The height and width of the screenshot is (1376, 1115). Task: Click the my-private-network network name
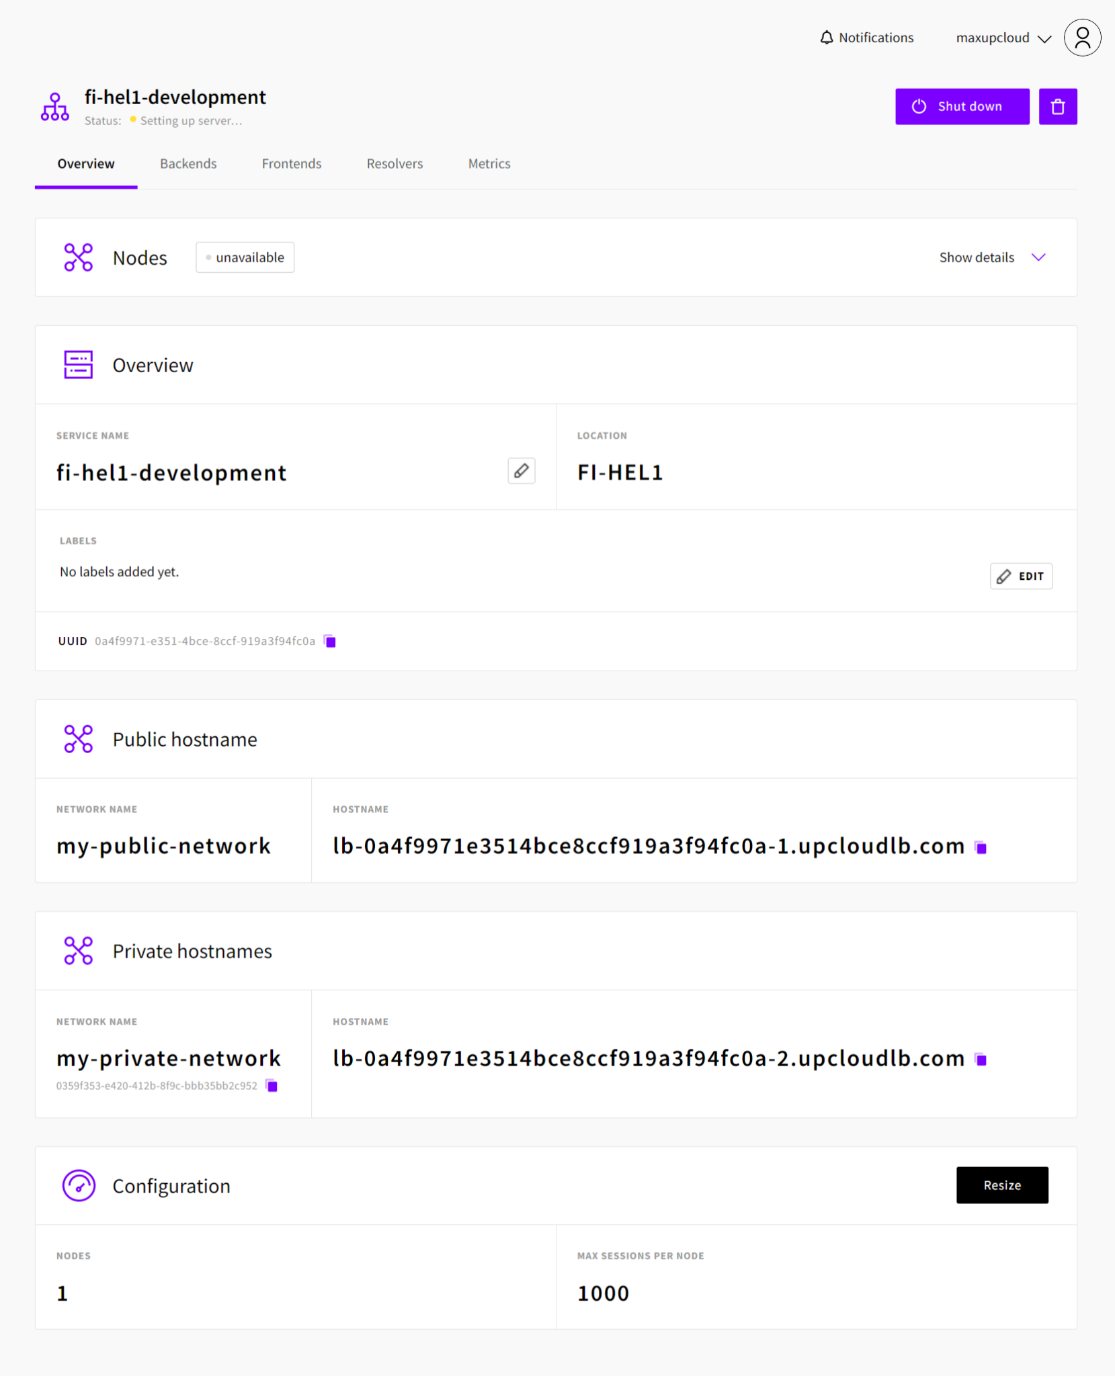pyautogui.click(x=169, y=1058)
